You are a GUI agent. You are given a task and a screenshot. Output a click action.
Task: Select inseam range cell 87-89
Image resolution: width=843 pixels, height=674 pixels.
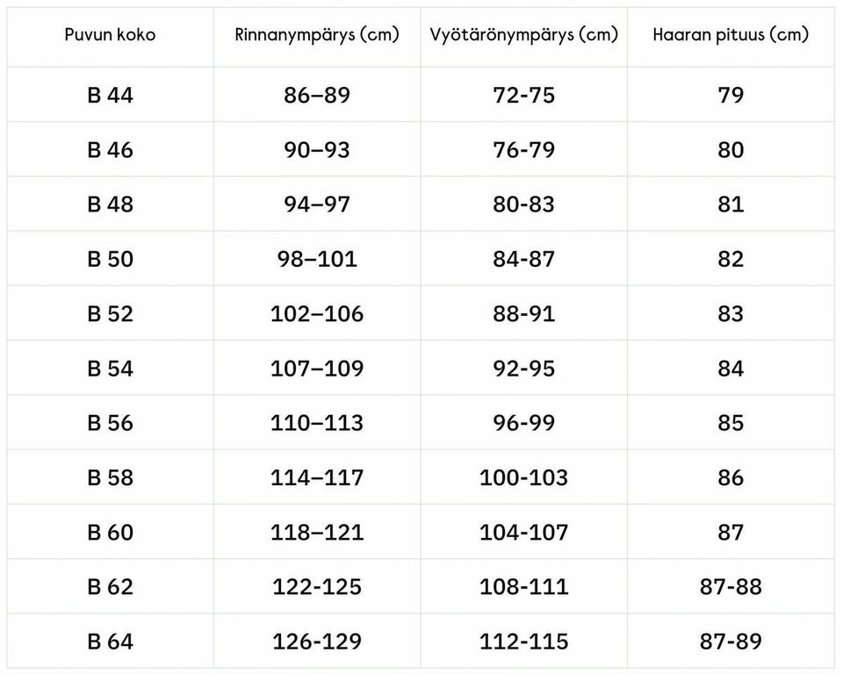tap(731, 642)
